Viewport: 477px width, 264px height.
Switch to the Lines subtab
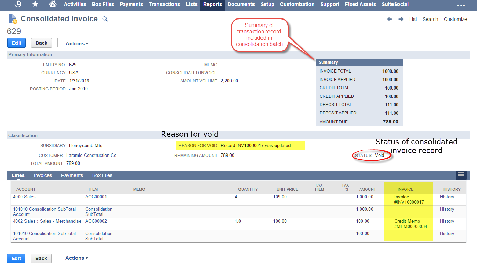click(x=18, y=175)
